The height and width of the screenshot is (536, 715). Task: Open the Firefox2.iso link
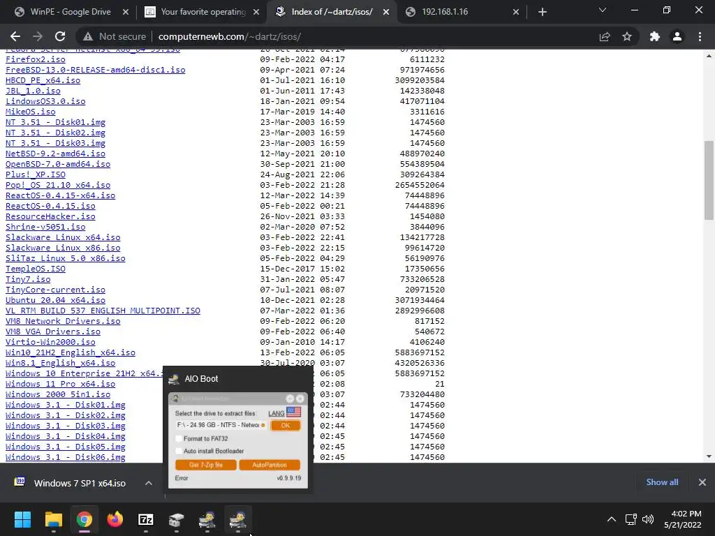(x=35, y=59)
